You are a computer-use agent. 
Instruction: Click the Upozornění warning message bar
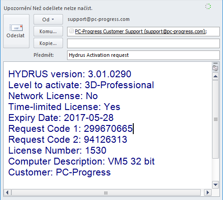[x=48, y=8]
